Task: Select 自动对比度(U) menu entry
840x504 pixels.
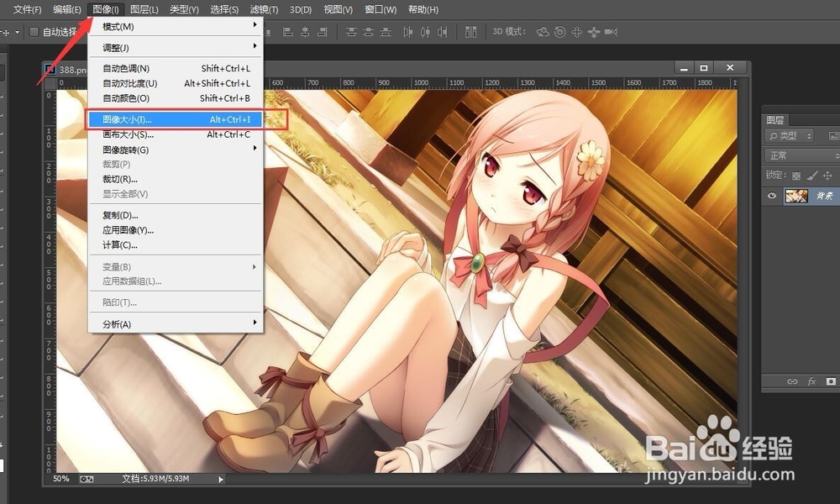Action: click(x=176, y=83)
